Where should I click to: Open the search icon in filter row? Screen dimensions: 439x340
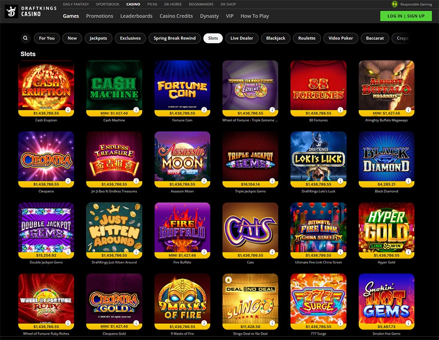(x=25, y=38)
